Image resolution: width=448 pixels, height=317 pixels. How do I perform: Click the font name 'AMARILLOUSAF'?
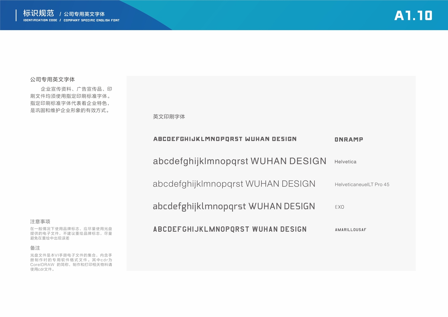tap(351, 230)
